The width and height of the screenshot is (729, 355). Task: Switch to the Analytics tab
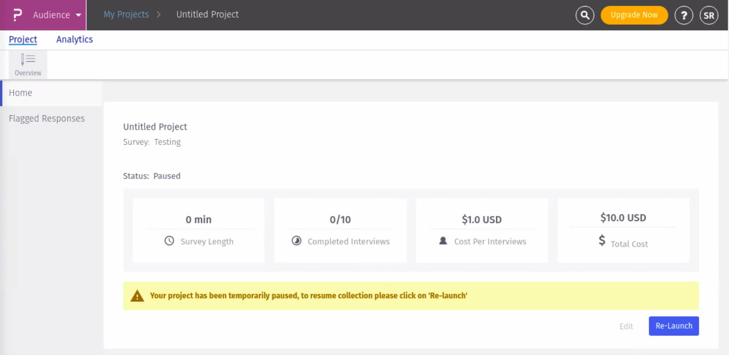tap(74, 39)
